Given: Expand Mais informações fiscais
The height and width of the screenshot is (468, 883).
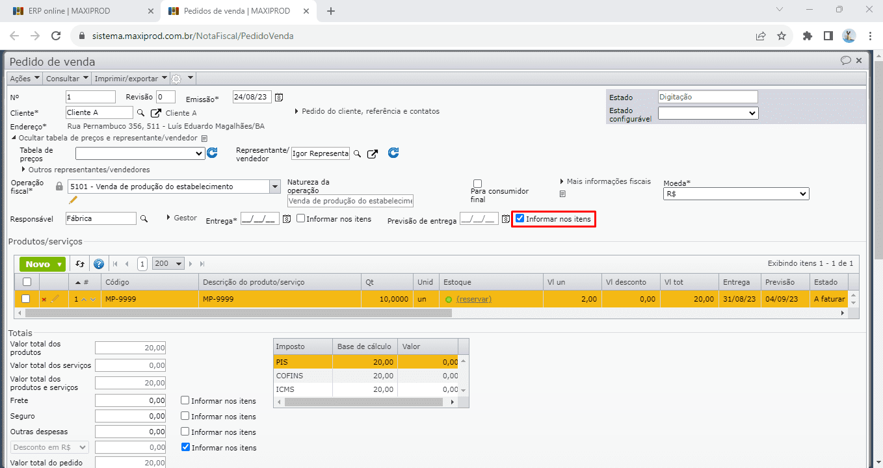Looking at the screenshot, I should (x=605, y=181).
